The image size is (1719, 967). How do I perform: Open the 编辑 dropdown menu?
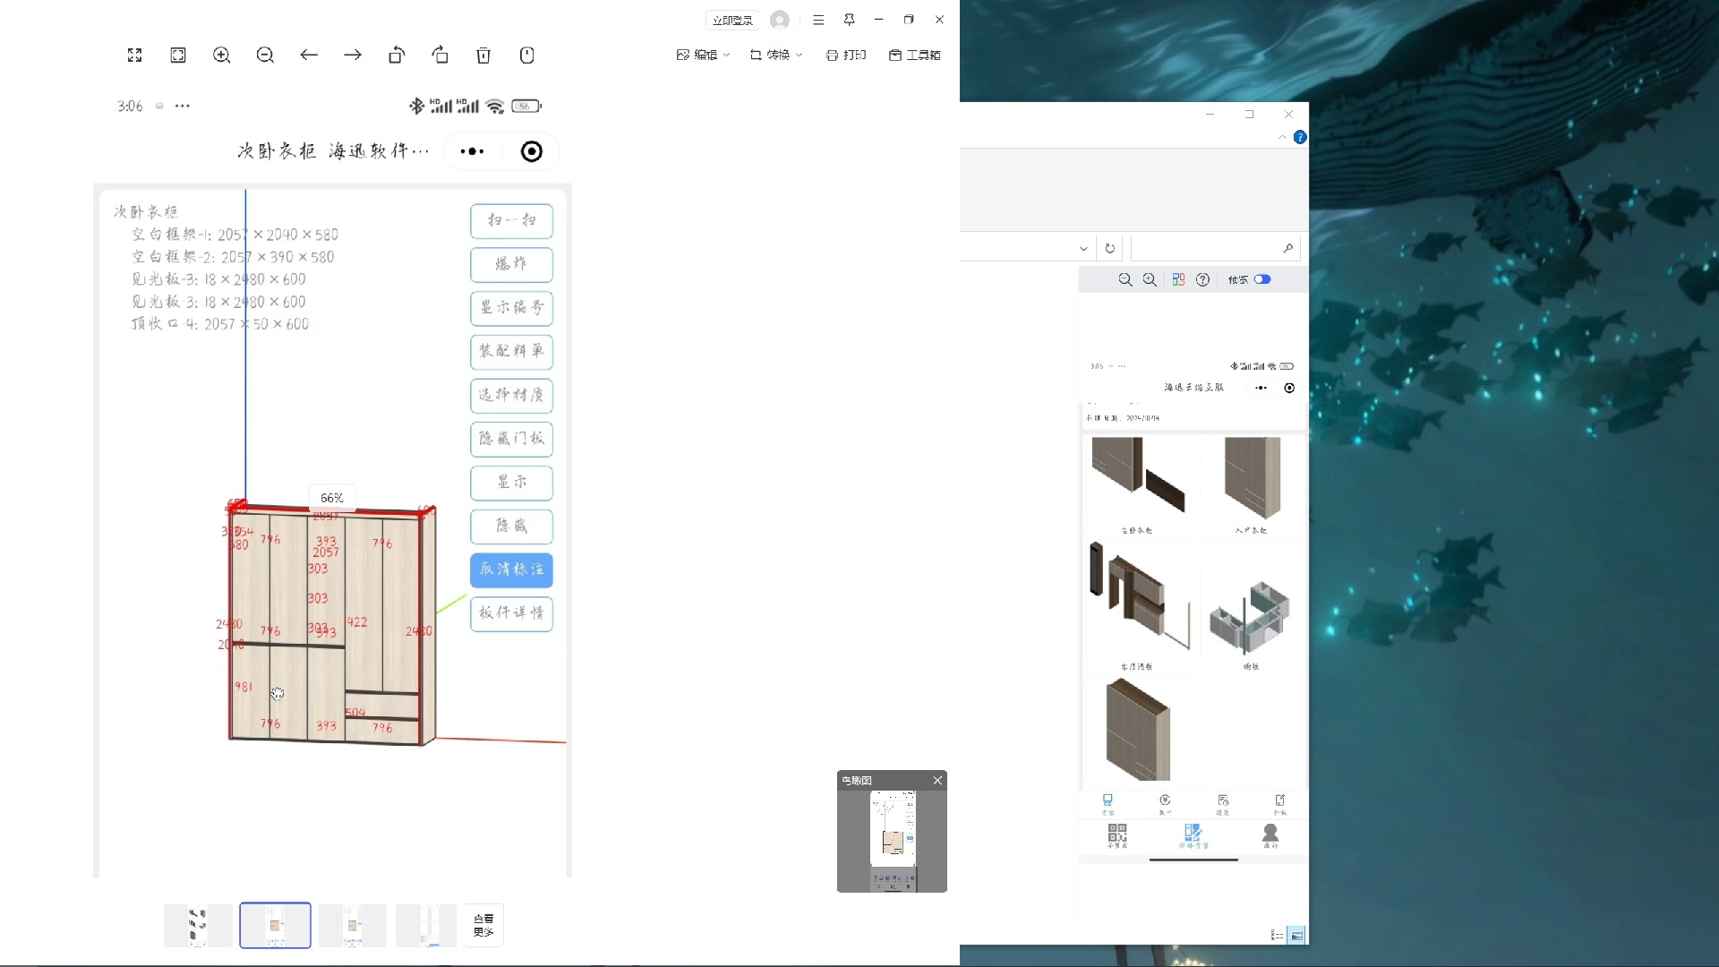pos(704,55)
